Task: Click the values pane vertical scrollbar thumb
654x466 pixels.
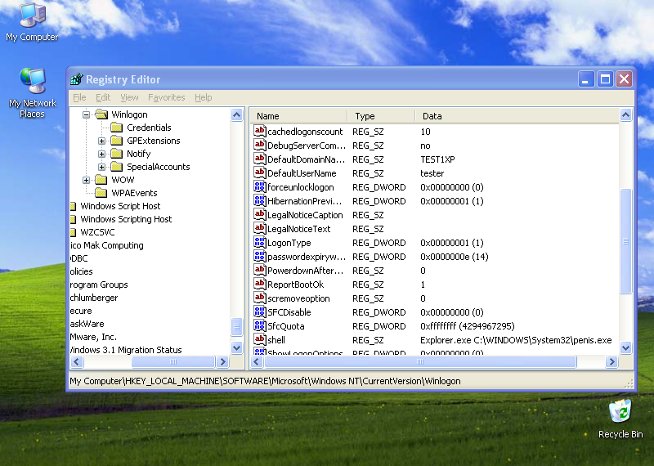Action: tap(625, 241)
